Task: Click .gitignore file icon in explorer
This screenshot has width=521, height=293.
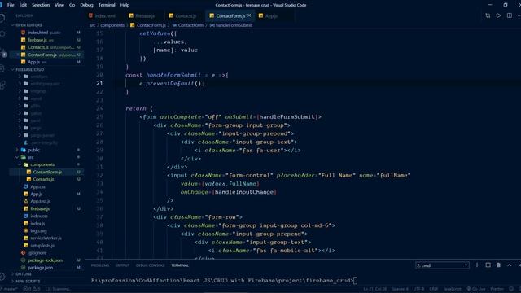Action: click(24, 253)
